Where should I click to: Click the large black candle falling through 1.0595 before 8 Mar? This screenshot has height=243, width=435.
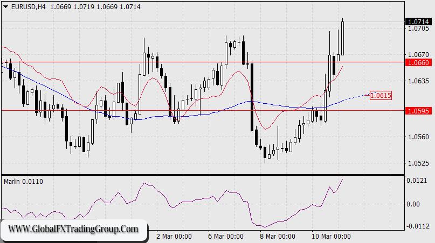[252, 97]
